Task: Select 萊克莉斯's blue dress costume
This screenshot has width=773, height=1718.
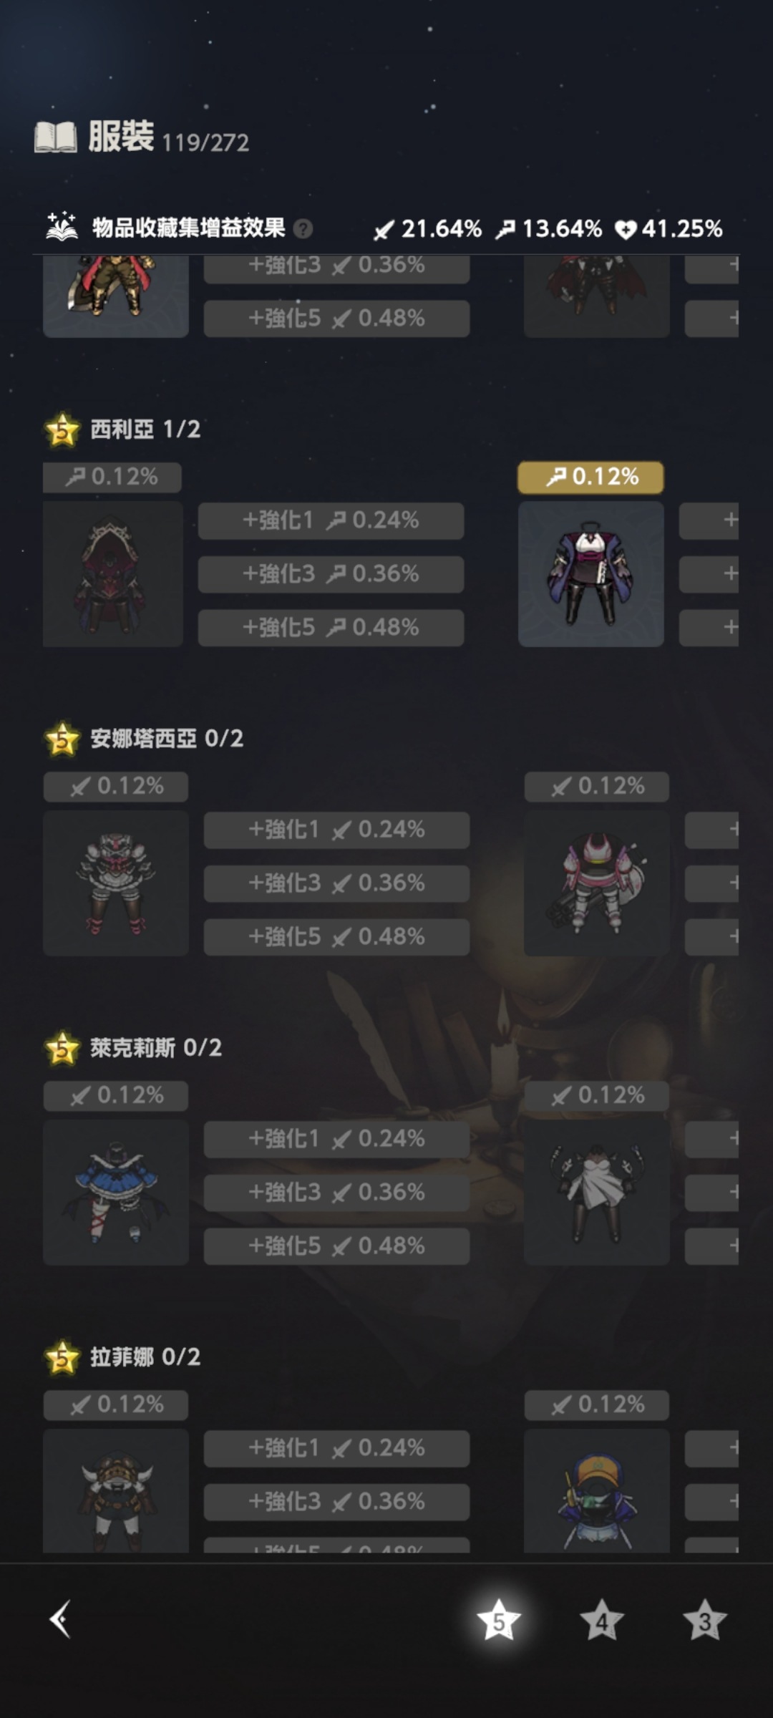Action: click(x=116, y=1193)
